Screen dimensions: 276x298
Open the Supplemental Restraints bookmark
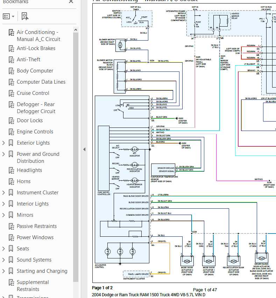33,286
